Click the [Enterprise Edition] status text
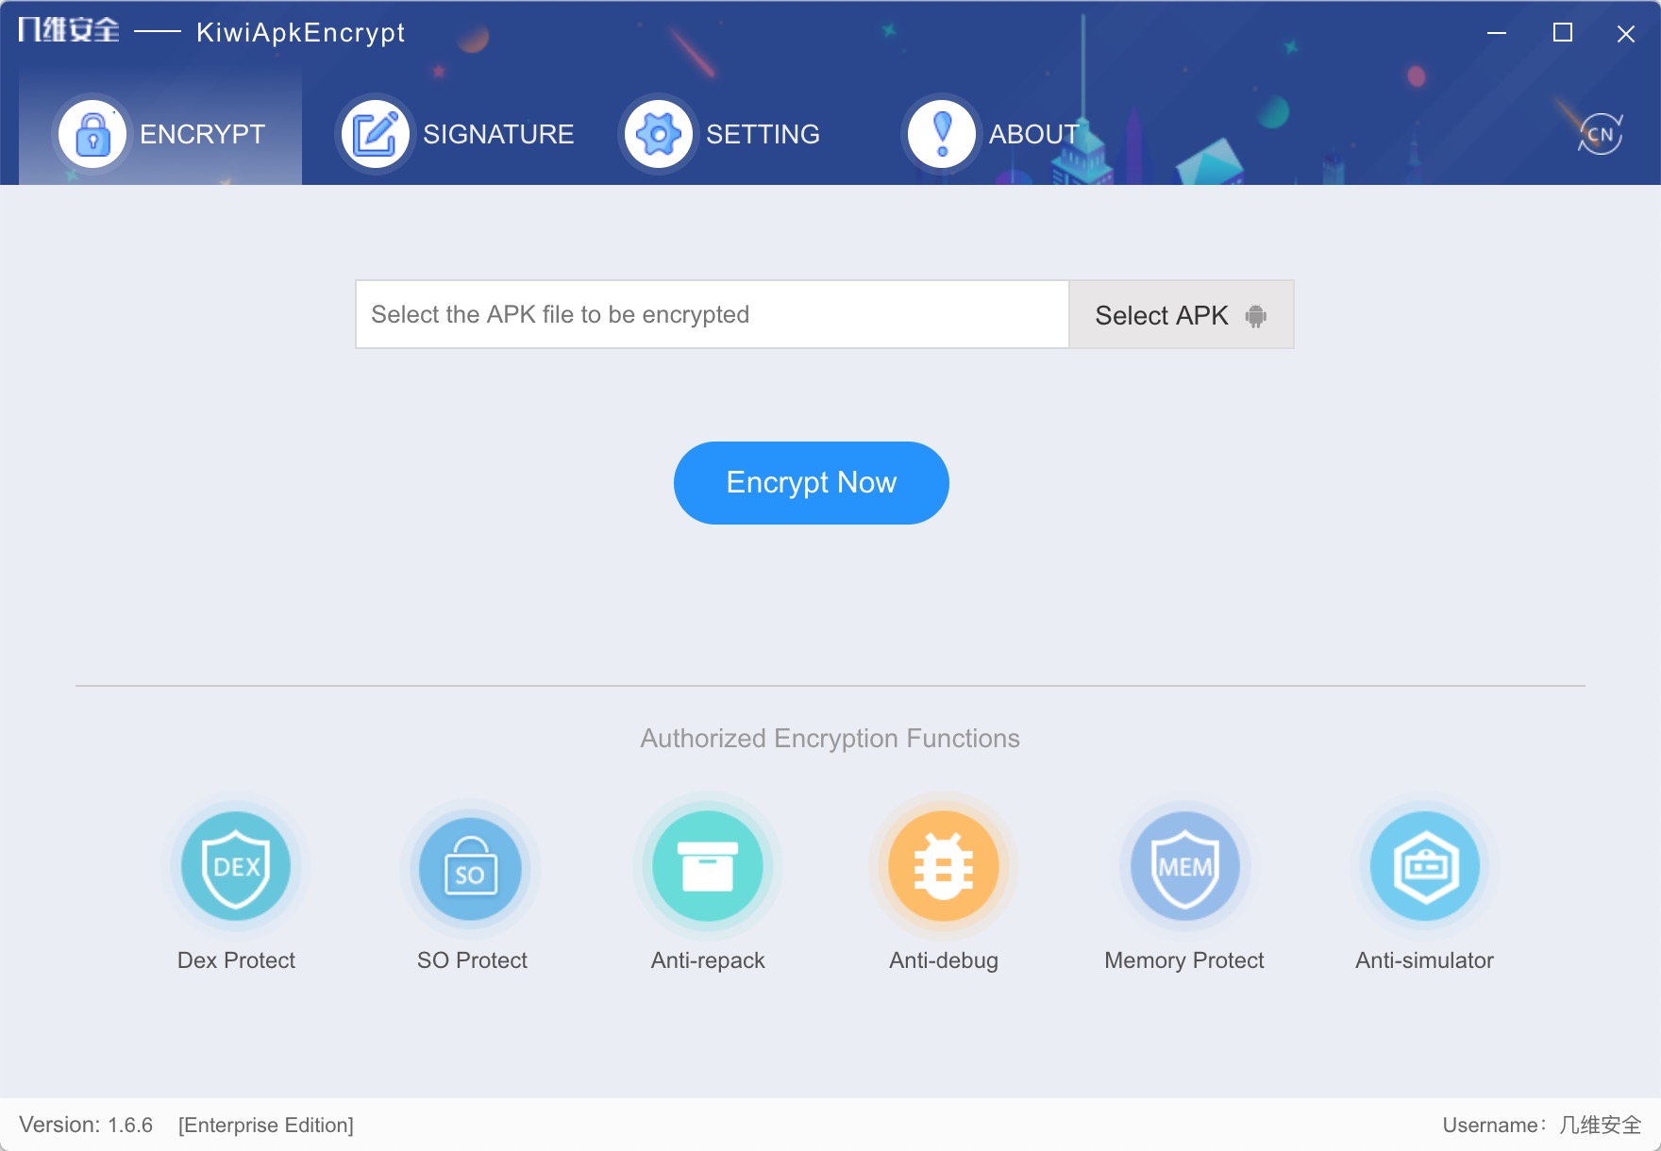The height and width of the screenshot is (1151, 1661). pos(266,1125)
